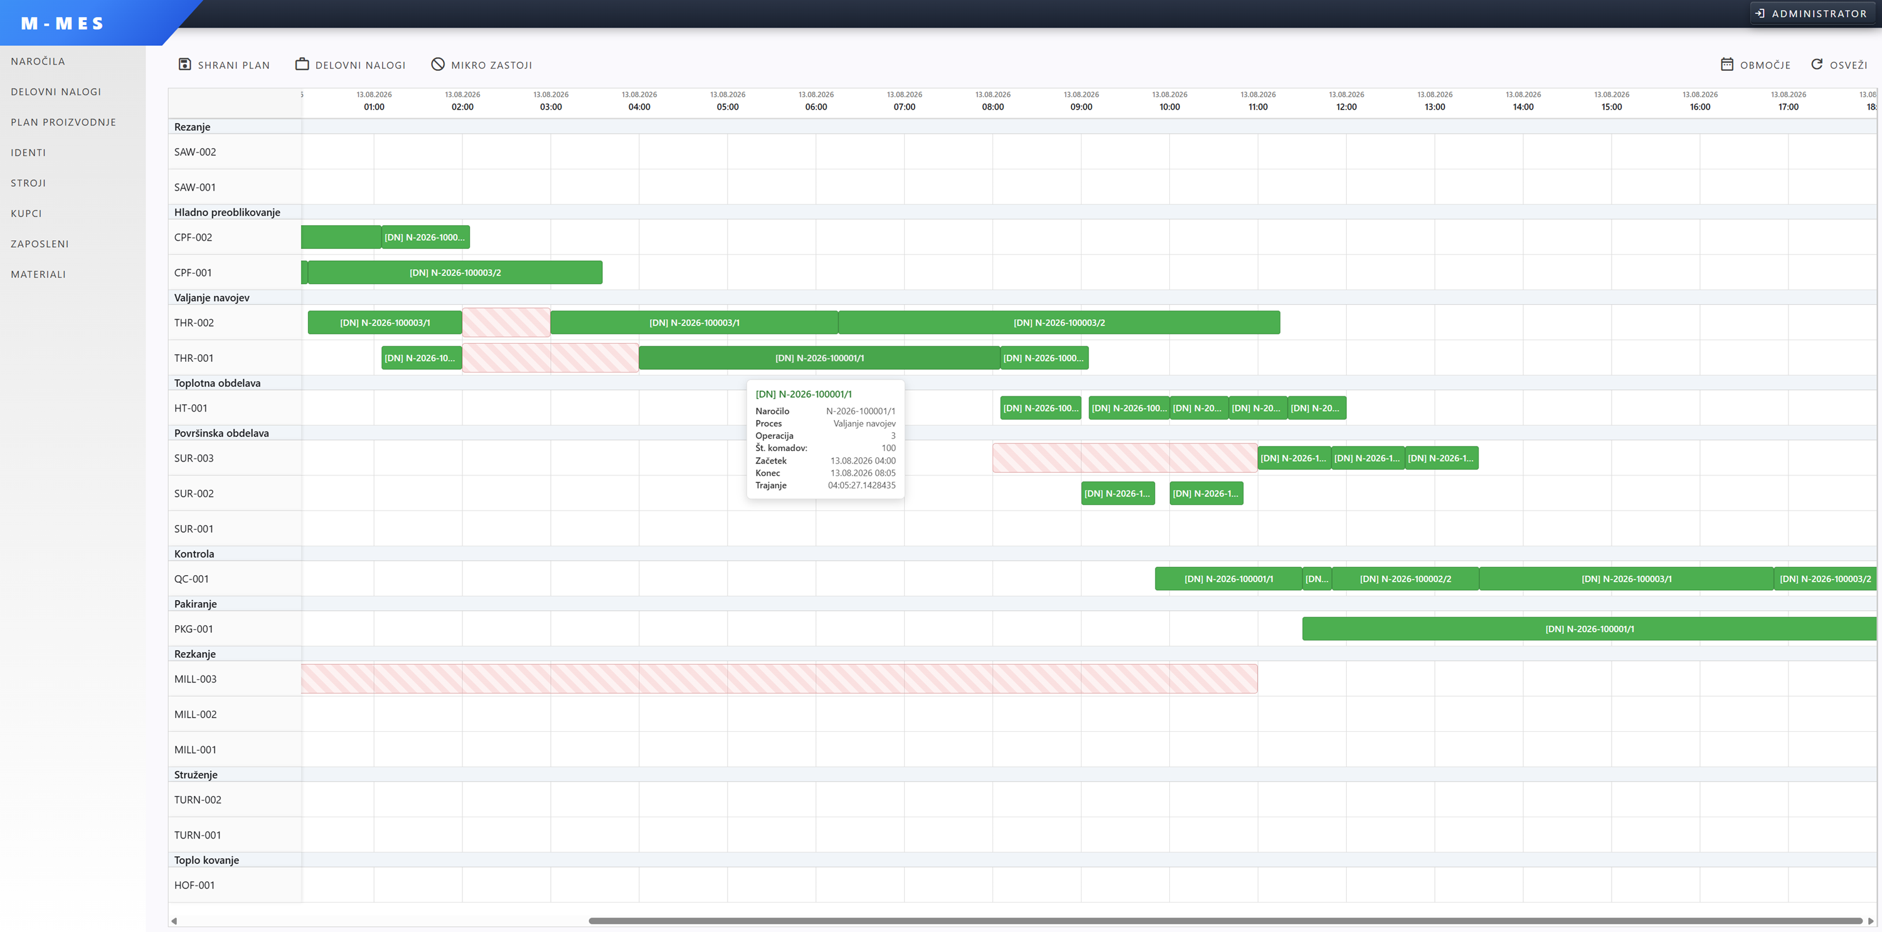Open Identi in the sidebar
1882x932 pixels.
(x=28, y=152)
